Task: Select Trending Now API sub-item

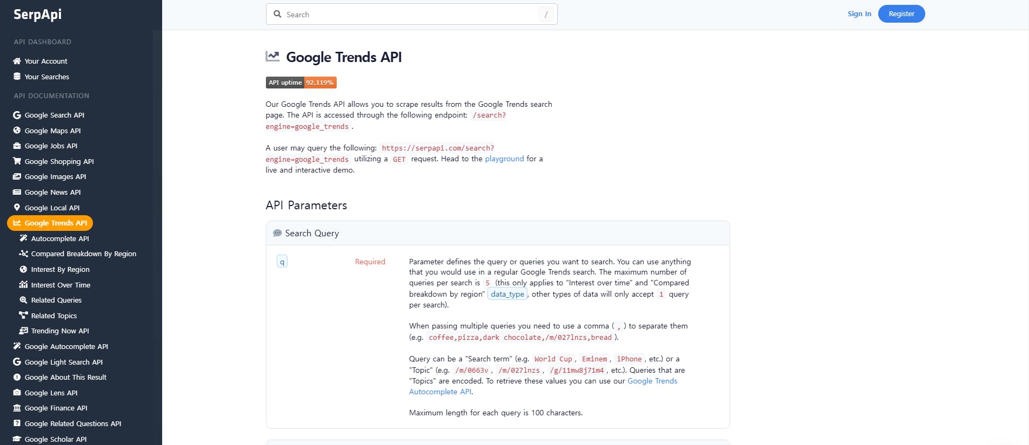Action: [x=60, y=331]
